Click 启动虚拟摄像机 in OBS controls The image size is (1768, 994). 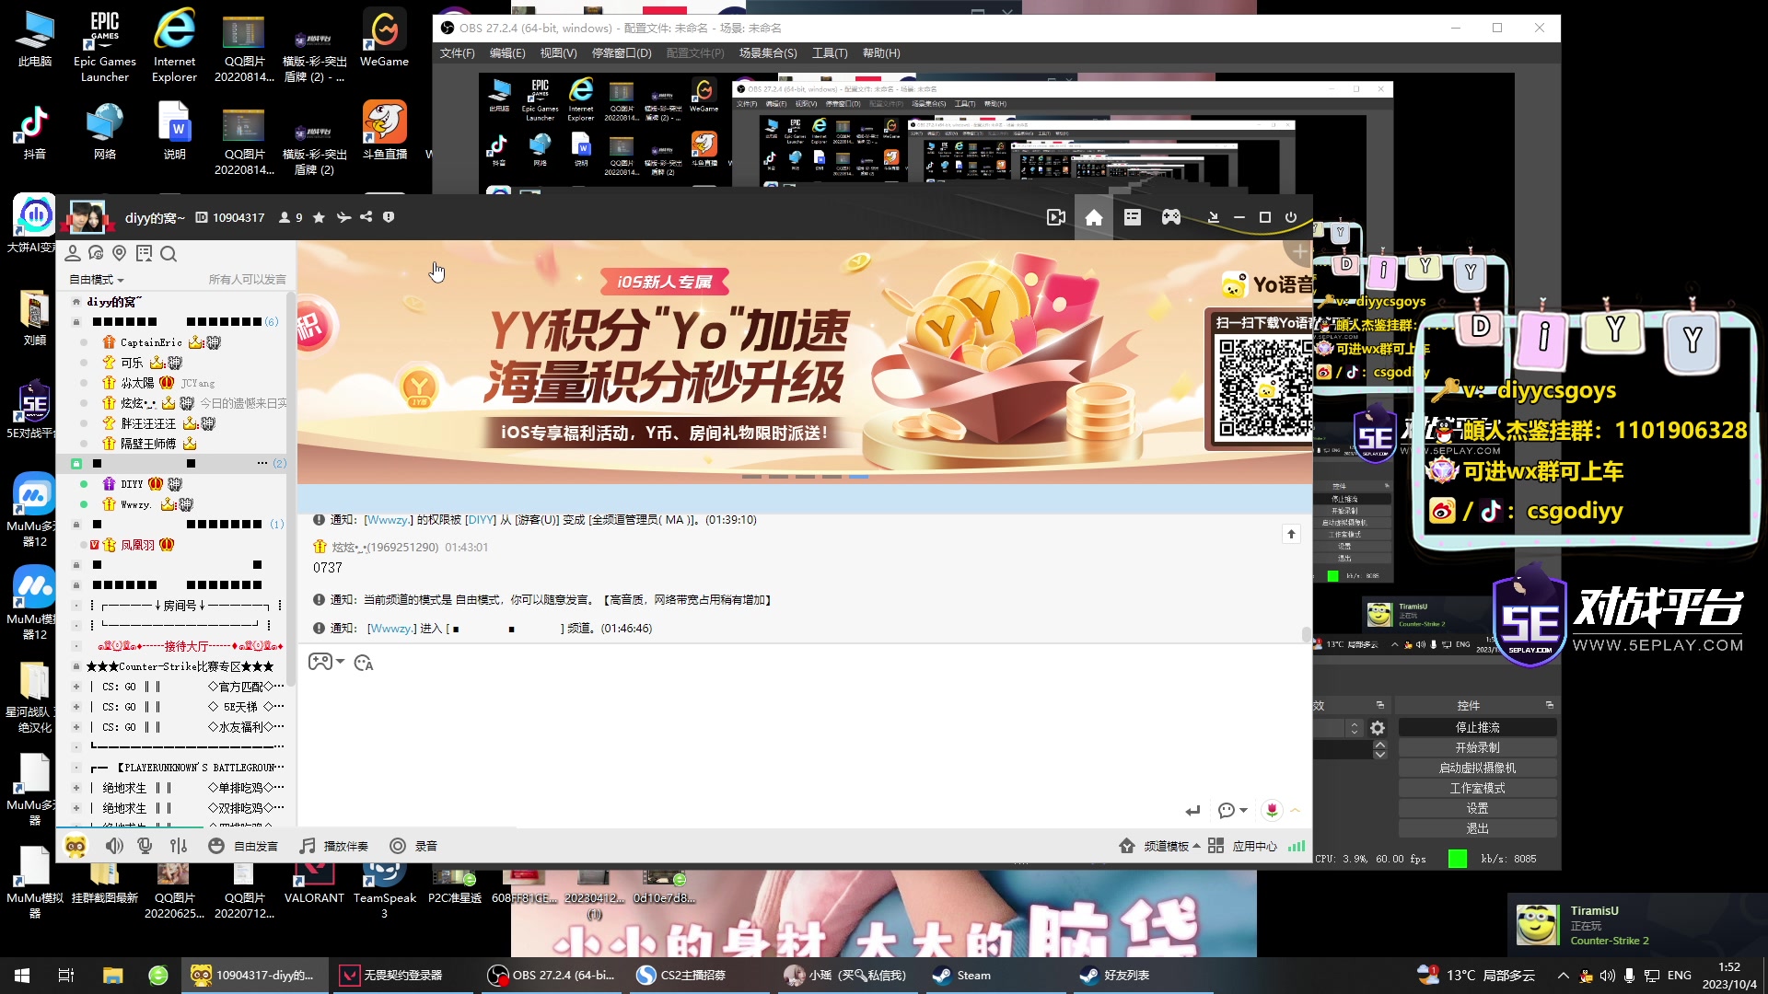click(1478, 769)
